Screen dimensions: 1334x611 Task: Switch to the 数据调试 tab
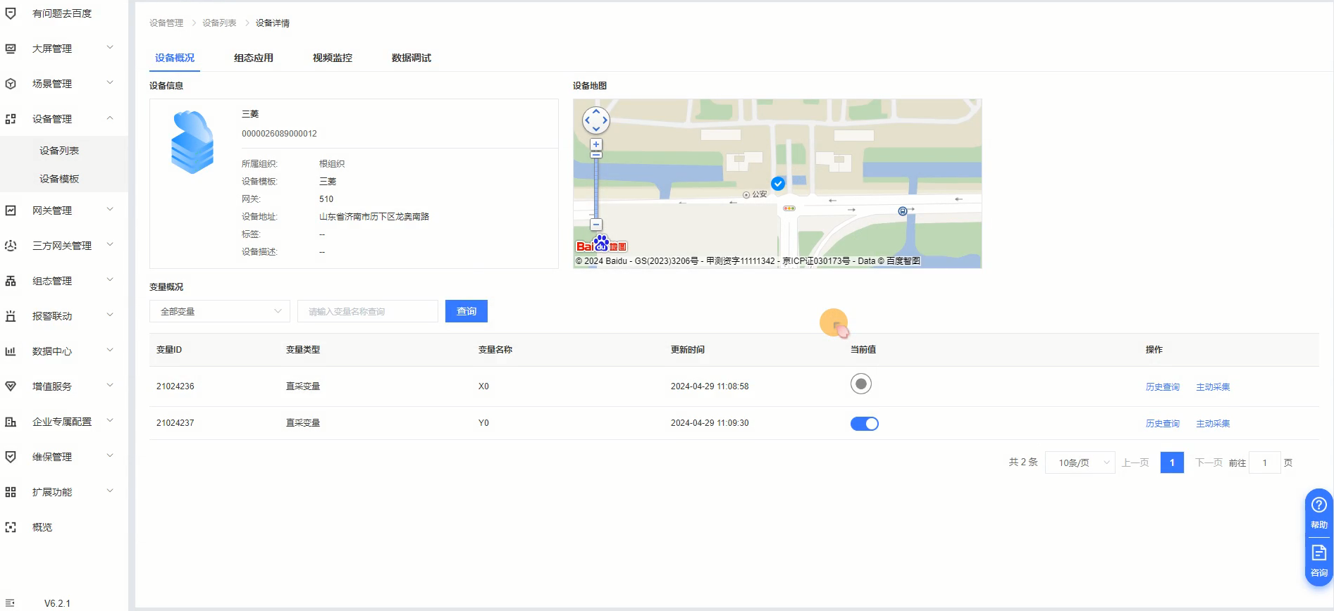411,58
